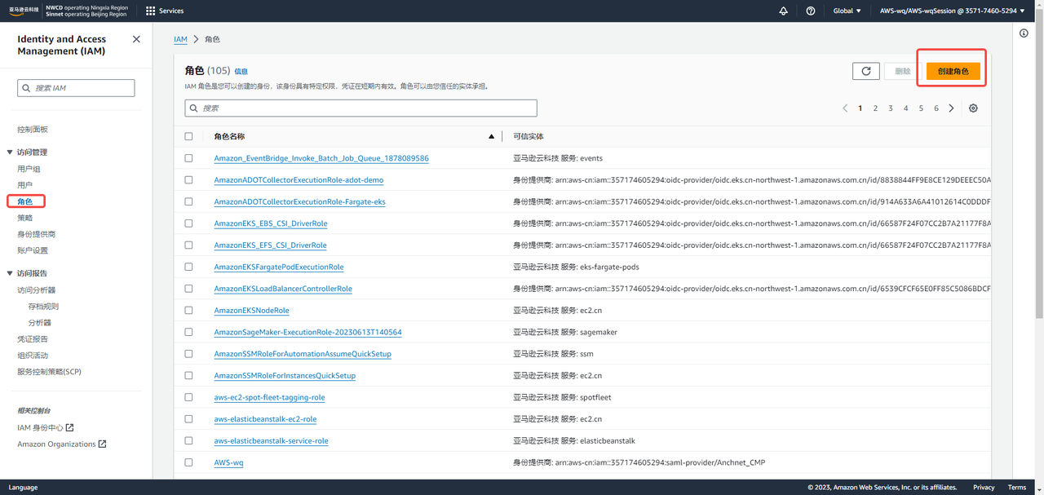1044x495 pixels.
Task: Click the Amazon Web Services China logo
Action: [x=24, y=11]
